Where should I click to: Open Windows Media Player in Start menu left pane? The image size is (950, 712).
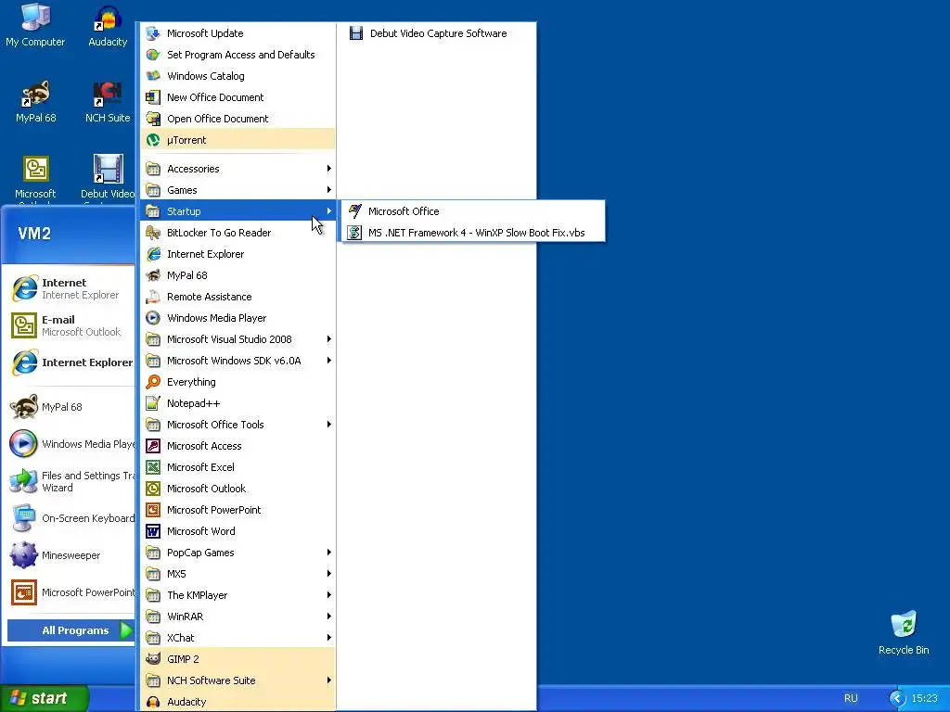coord(71,444)
